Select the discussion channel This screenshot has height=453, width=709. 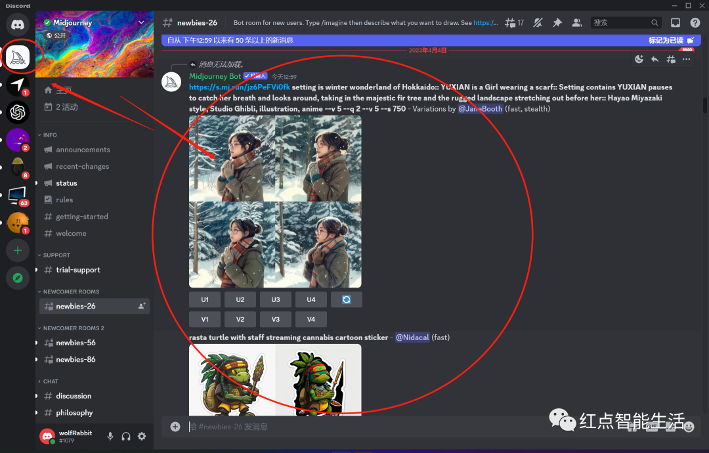[x=74, y=396]
